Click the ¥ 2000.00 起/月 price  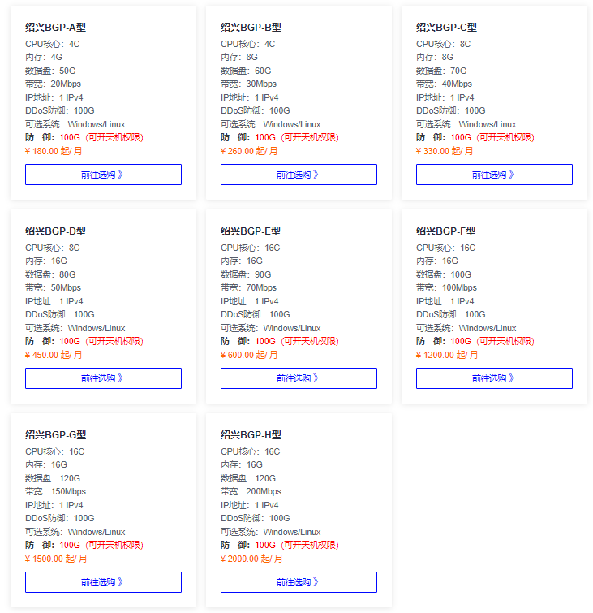(251, 559)
